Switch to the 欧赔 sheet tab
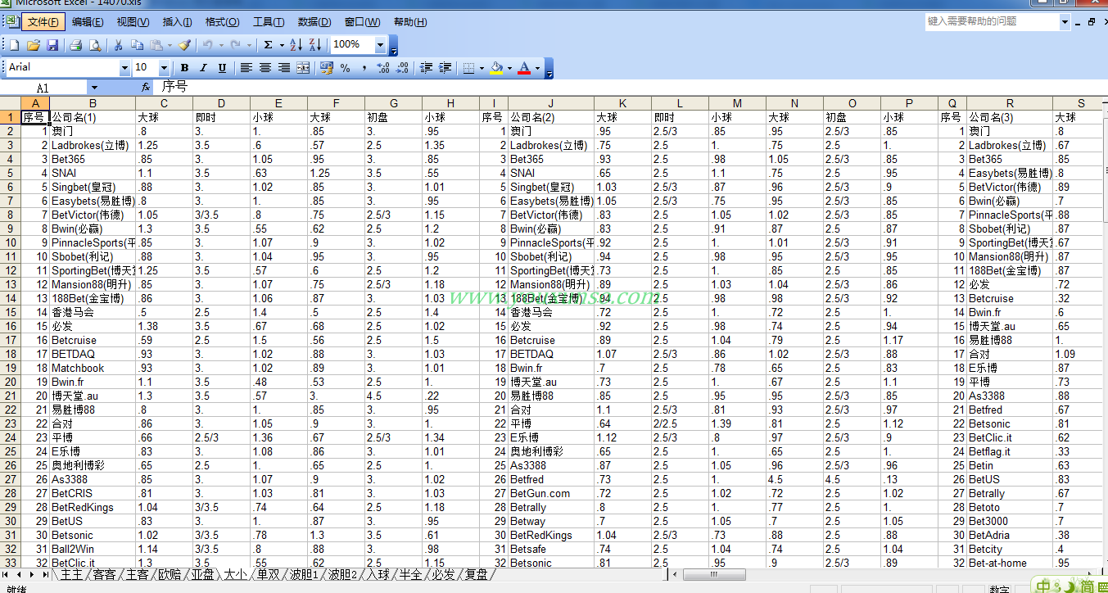This screenshot has height=593, width=1108. coord(170,574)
